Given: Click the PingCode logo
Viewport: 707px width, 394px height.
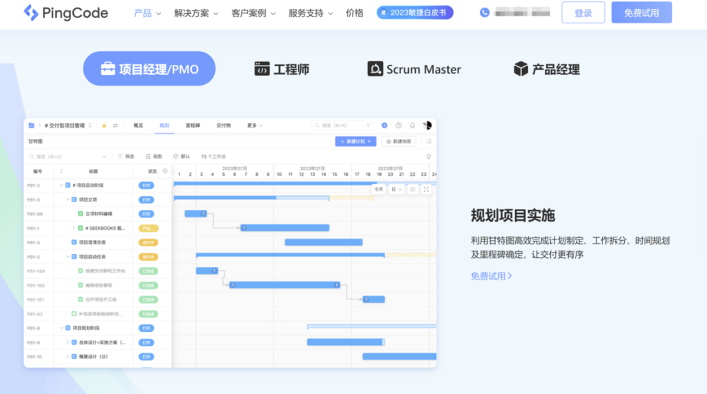Looking at the screenshot, I should coord(66,12).
